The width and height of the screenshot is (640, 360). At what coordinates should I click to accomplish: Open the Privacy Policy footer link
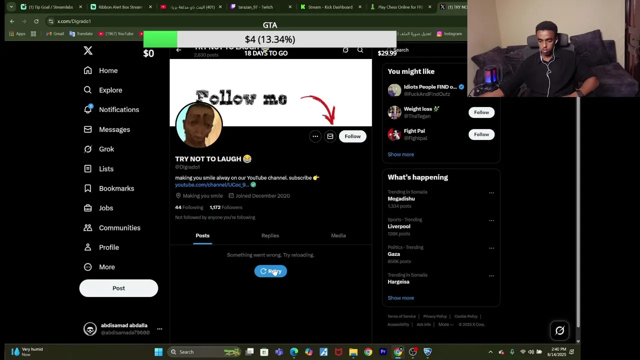tap(435, 316)
